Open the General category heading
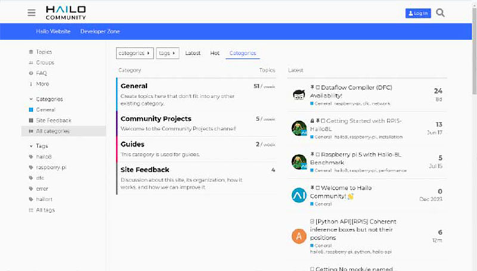The width and height of the screenshot is (477, 271). click(134, 86)
